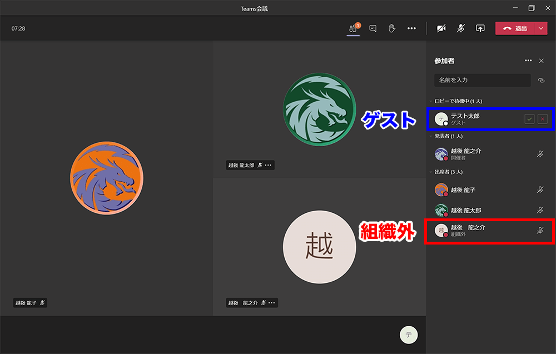Turn on the camera icon
The width and height of the screenshot is (556, 354).
tap(441, 28)
